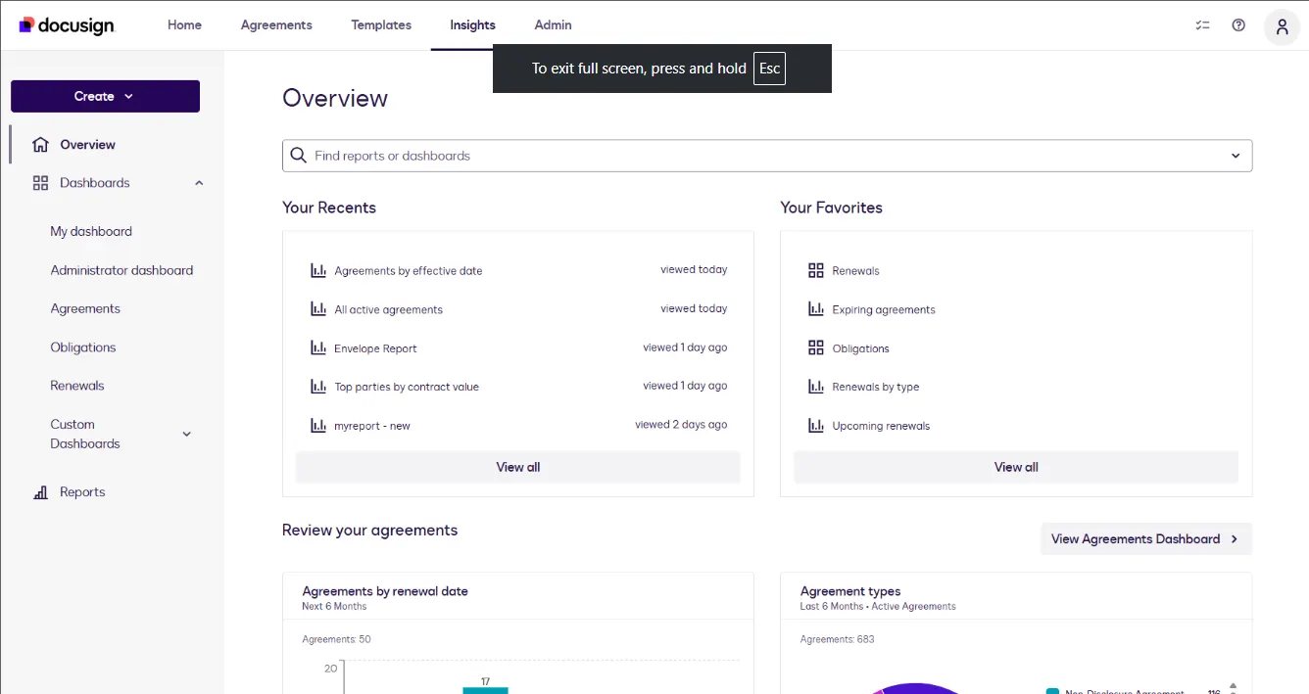The width and height of the screenshot is (1309, 694).
Task: Click the Docusign logo
Action: pos(66,25)
